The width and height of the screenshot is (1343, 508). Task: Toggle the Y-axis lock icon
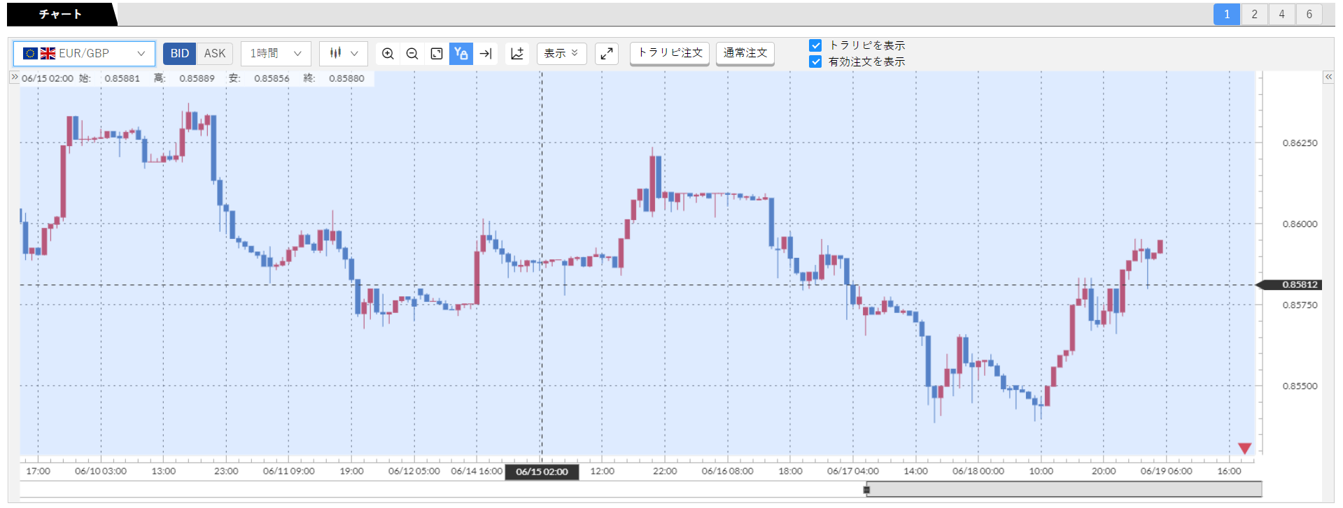pos(460,53)
